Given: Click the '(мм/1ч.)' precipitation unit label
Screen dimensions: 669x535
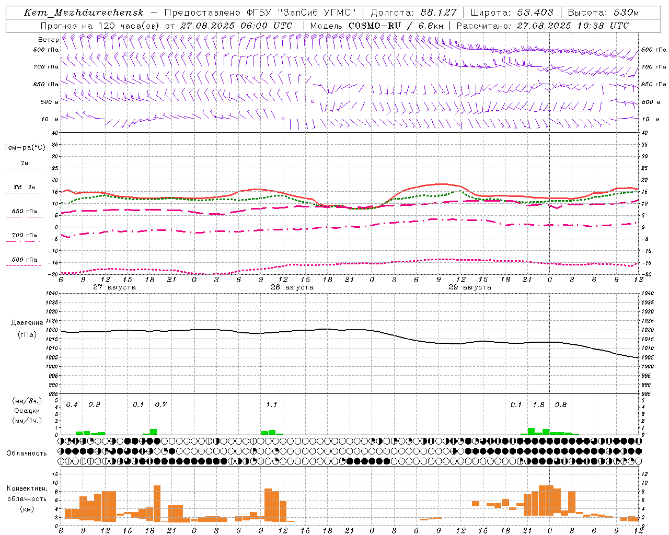Looking at the screenshot, I should coord(27,421).
